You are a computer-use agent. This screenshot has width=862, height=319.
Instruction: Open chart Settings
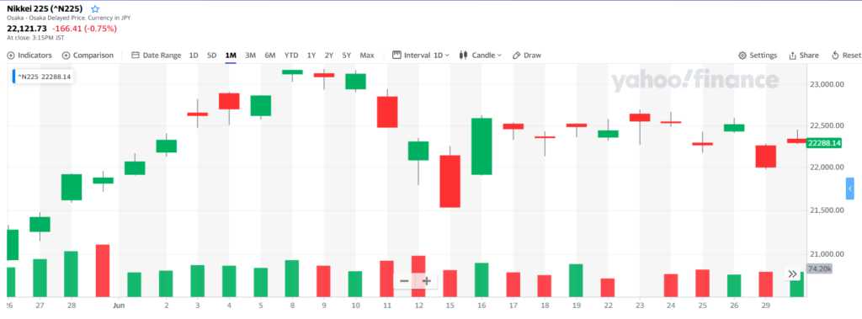[758, 55]
